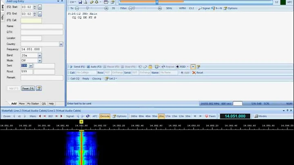Click the set-current-time button beside End
The height and width of the screenshot is (165, 294).
click(40, 14)
